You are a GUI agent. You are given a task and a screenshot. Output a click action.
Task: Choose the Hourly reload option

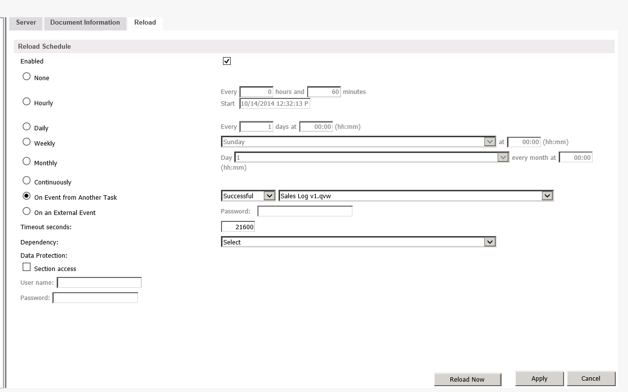click(x=27, y=102)
